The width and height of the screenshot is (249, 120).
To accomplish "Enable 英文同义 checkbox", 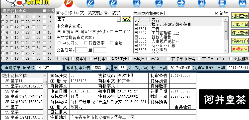I will pyautogui.click(x=111, y=32).
